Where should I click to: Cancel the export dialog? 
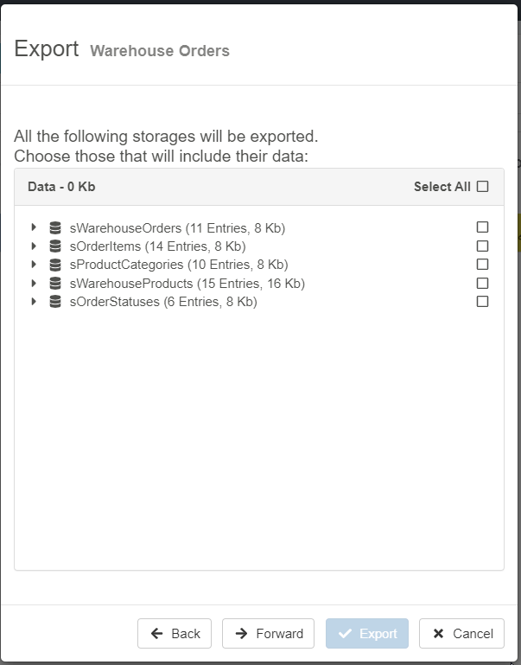(461, 634)
